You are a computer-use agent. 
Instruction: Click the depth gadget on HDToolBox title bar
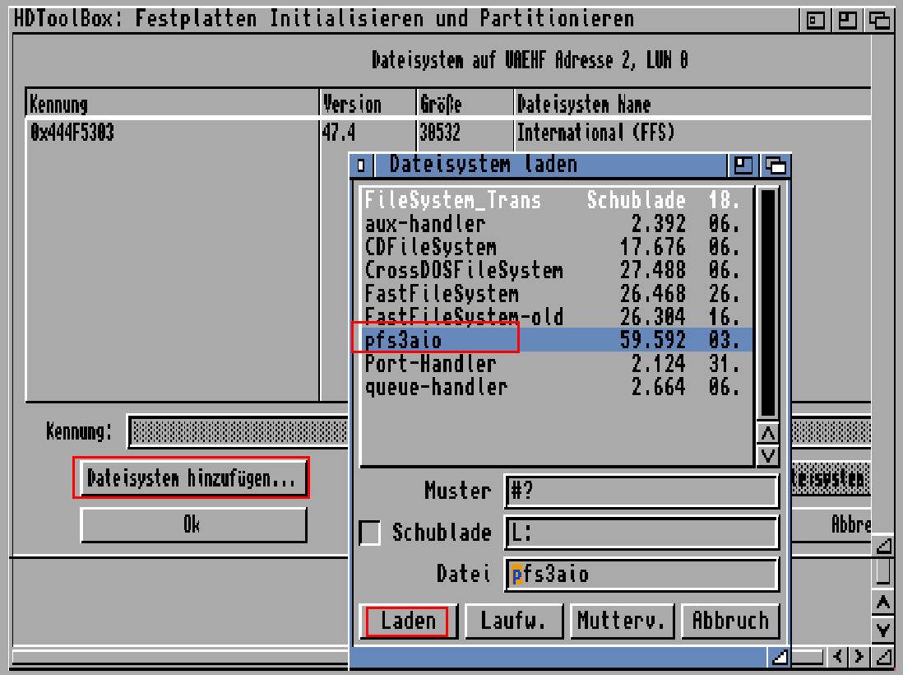pos(880,18)
